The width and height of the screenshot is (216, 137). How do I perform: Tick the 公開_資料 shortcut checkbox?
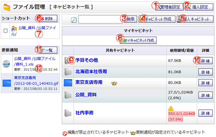pos(6,31)
